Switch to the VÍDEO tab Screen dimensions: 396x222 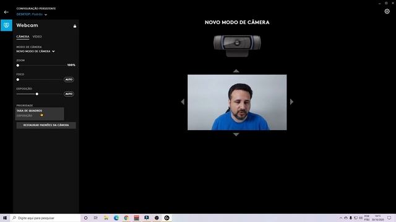(x=37, y=36)
